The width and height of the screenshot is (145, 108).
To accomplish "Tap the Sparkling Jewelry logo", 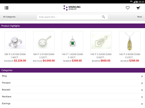I will [x=72, y=8].
